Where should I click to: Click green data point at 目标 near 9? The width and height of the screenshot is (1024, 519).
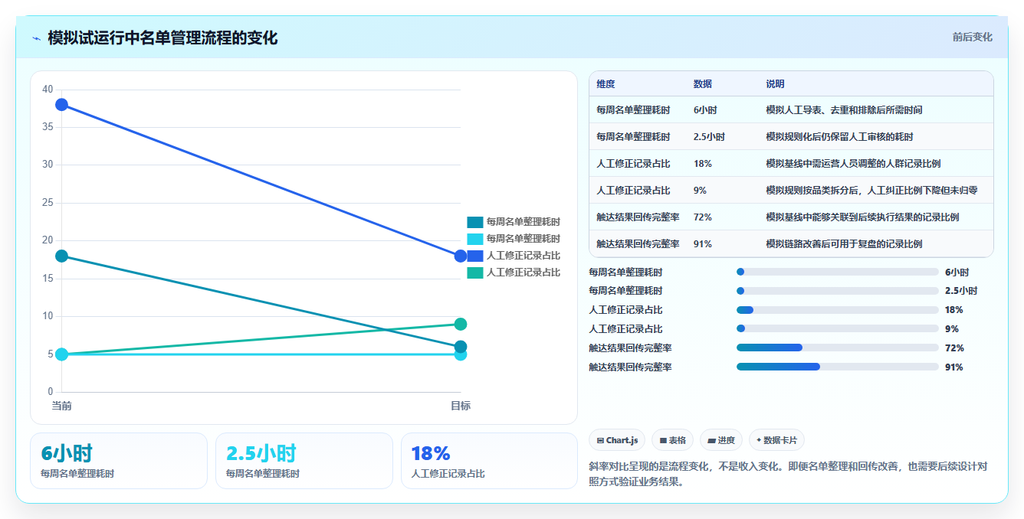(461, 324)
